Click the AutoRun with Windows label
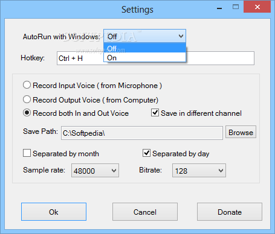 tap(62, 37)
